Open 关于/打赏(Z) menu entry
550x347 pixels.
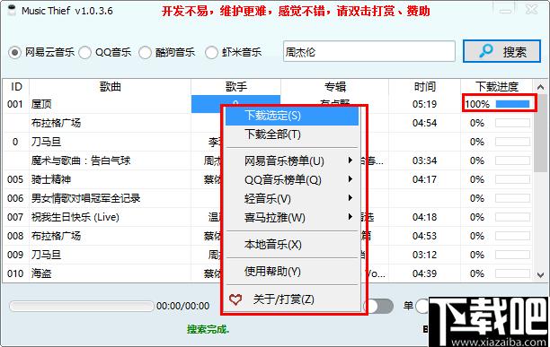[292, 299]
